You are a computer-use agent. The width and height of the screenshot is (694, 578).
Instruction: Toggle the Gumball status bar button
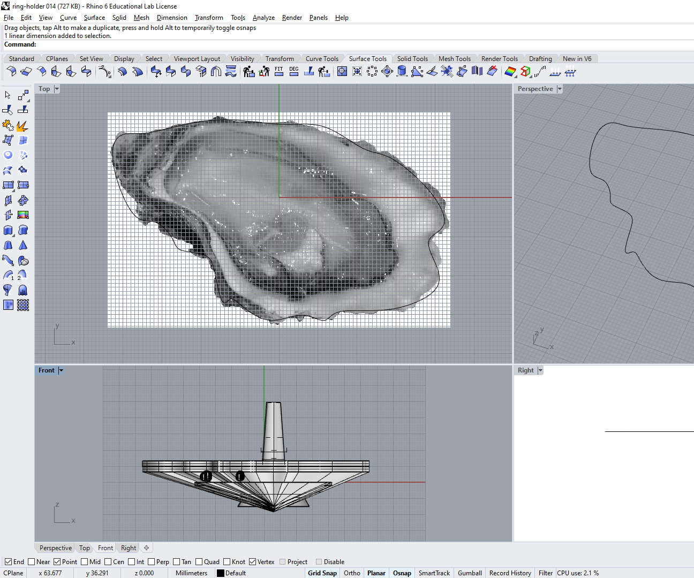pos(470,573)
